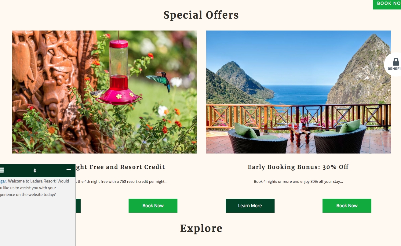Click the Special Offers heading
The image size is (401, 246).
click(201, 15)
